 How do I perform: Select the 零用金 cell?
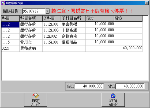[31, 43]
